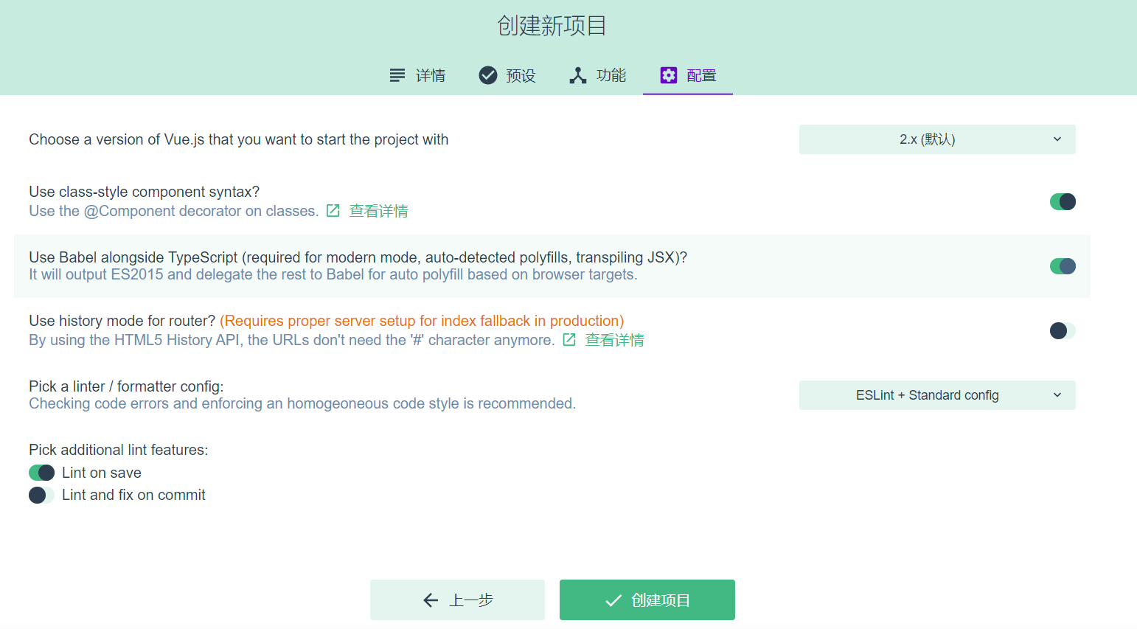Viewport: 1137px width, 629px height.
Task: Click the person icon beside 功能 tab
Action: (x=577, y=74)
